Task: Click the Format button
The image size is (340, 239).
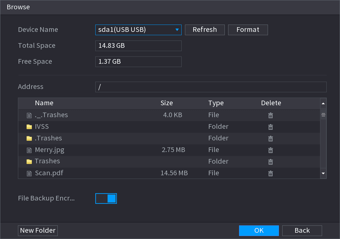Action: pos(248,30)
